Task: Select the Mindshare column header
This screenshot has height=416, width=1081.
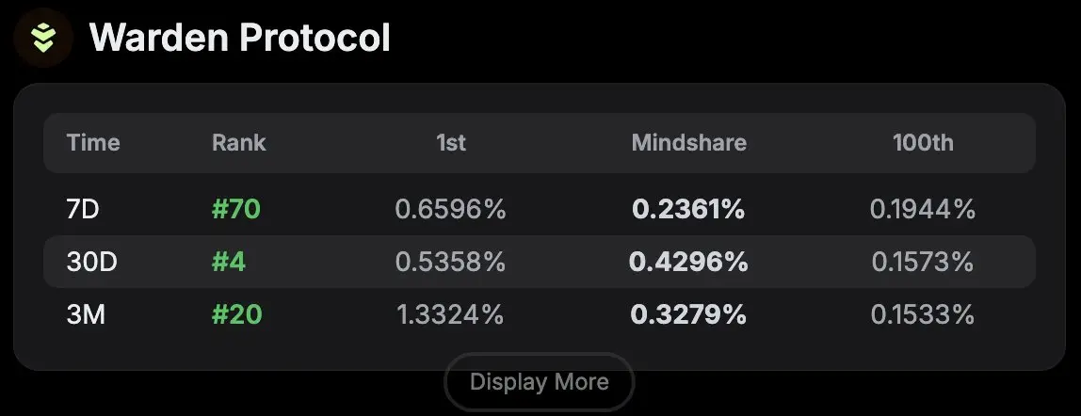Action: (x=688, y=142)
